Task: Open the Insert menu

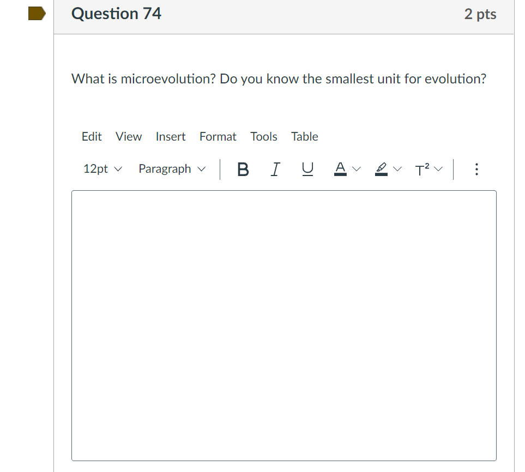Action: tap(171, 137)
